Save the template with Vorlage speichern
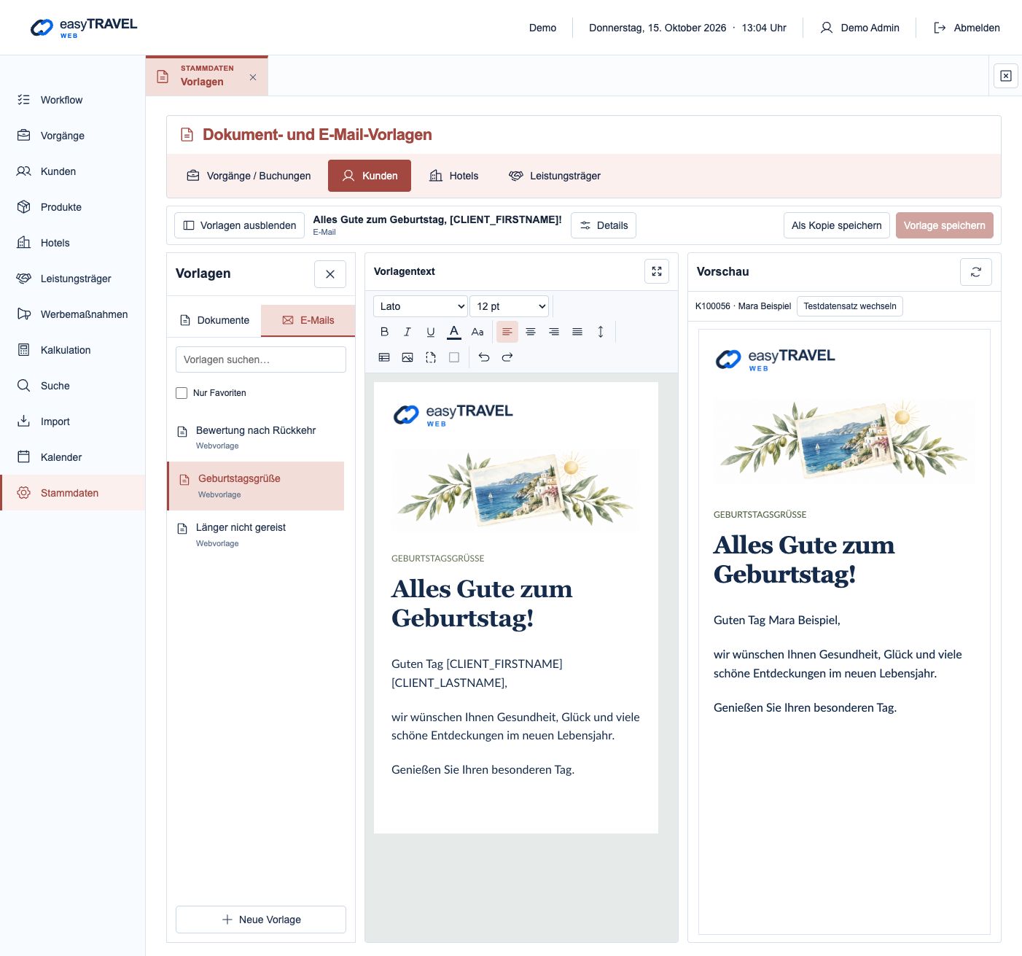Image resolution: width=1022 pixels, height=956 pixels. pos(945,225)
